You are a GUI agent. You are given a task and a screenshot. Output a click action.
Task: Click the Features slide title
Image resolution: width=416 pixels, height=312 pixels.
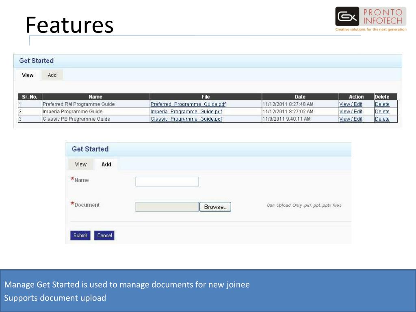coord(69,25)
